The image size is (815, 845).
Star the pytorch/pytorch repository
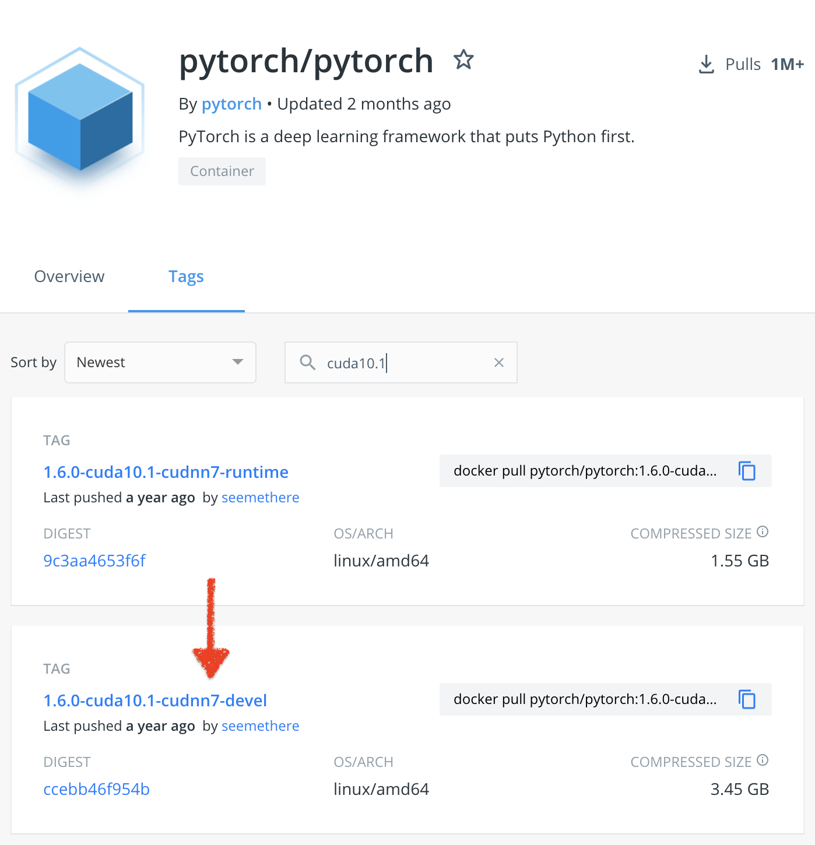463,59
